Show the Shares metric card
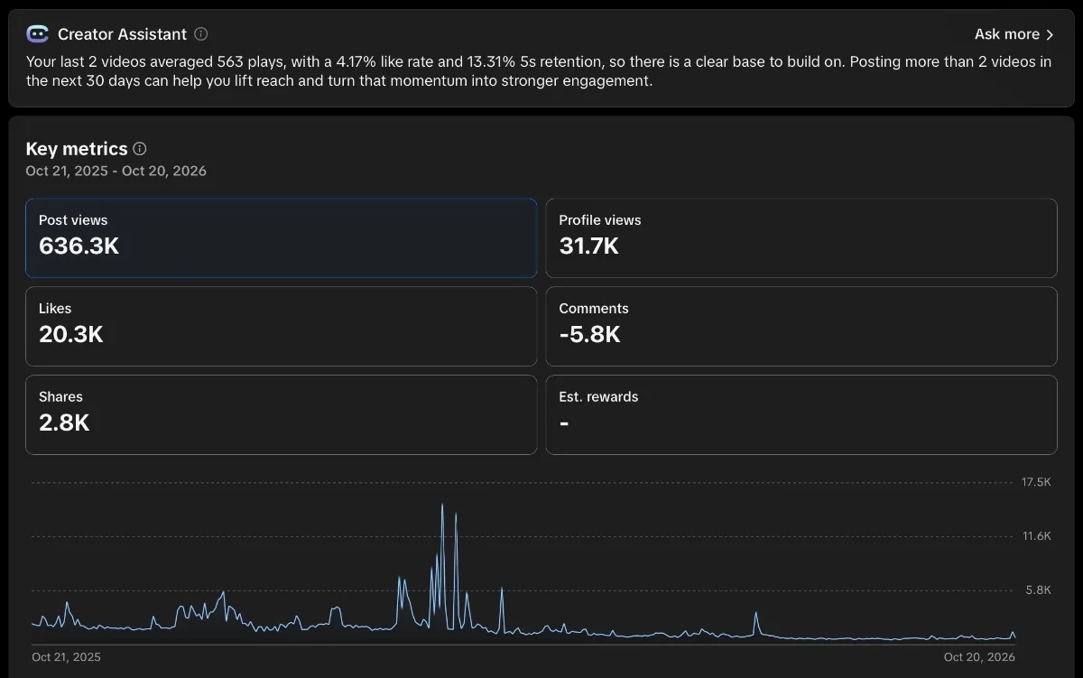 [x=282, y=414]
